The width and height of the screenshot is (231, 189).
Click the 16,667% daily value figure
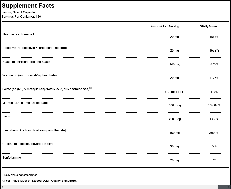tap(214, 105)
